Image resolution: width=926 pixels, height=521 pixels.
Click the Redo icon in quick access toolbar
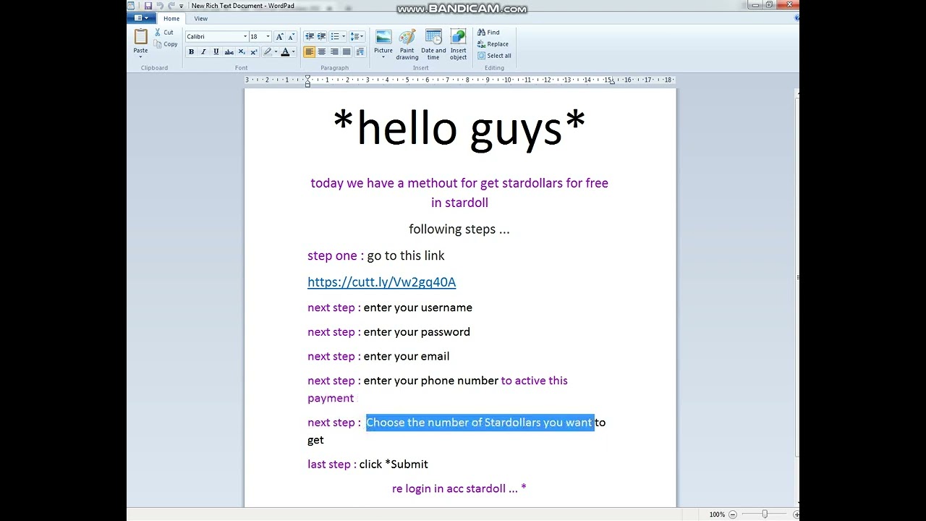(171, 6)
